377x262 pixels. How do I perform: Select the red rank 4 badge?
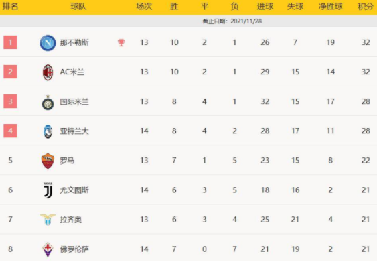(10, 131)
